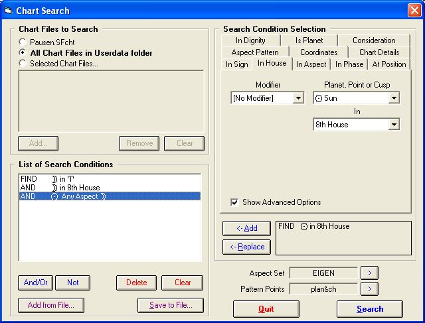Click arrow button next to plan&ch pattern points

tap(369, 289)
